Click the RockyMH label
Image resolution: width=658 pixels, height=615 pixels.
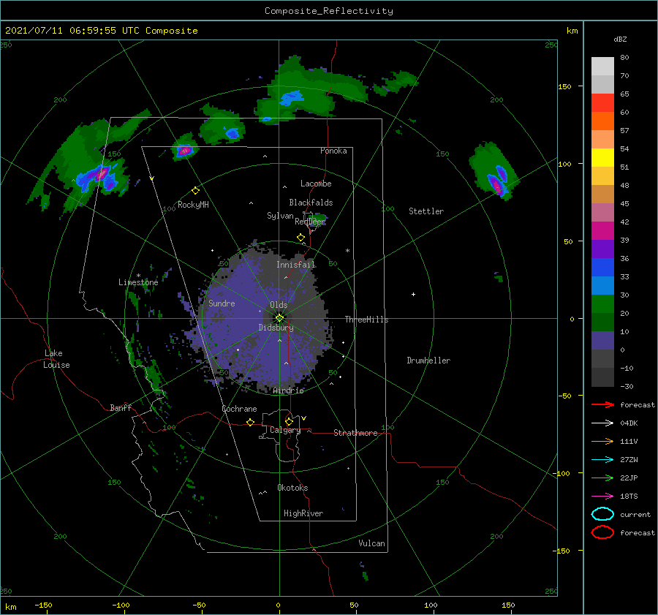click(193, 205)
